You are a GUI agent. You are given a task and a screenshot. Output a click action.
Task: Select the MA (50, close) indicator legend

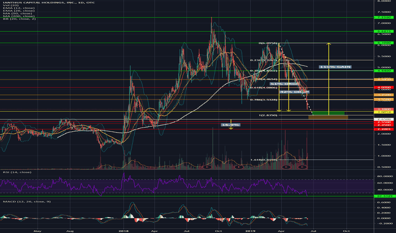click(x=17, y=14)
